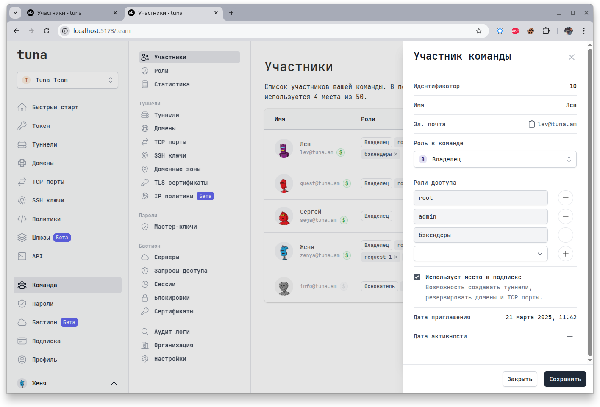Click plus icon to add access role

(565, 254)
